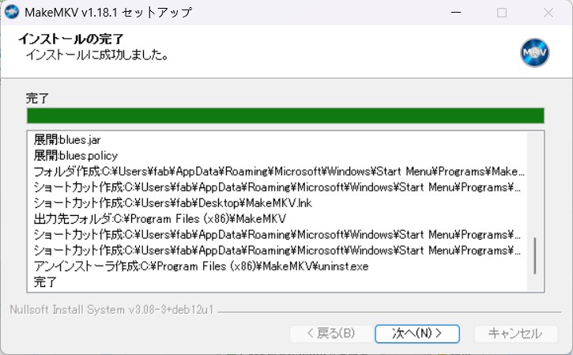
Task: Close the MakeMKV setup window
Action: 548,13
